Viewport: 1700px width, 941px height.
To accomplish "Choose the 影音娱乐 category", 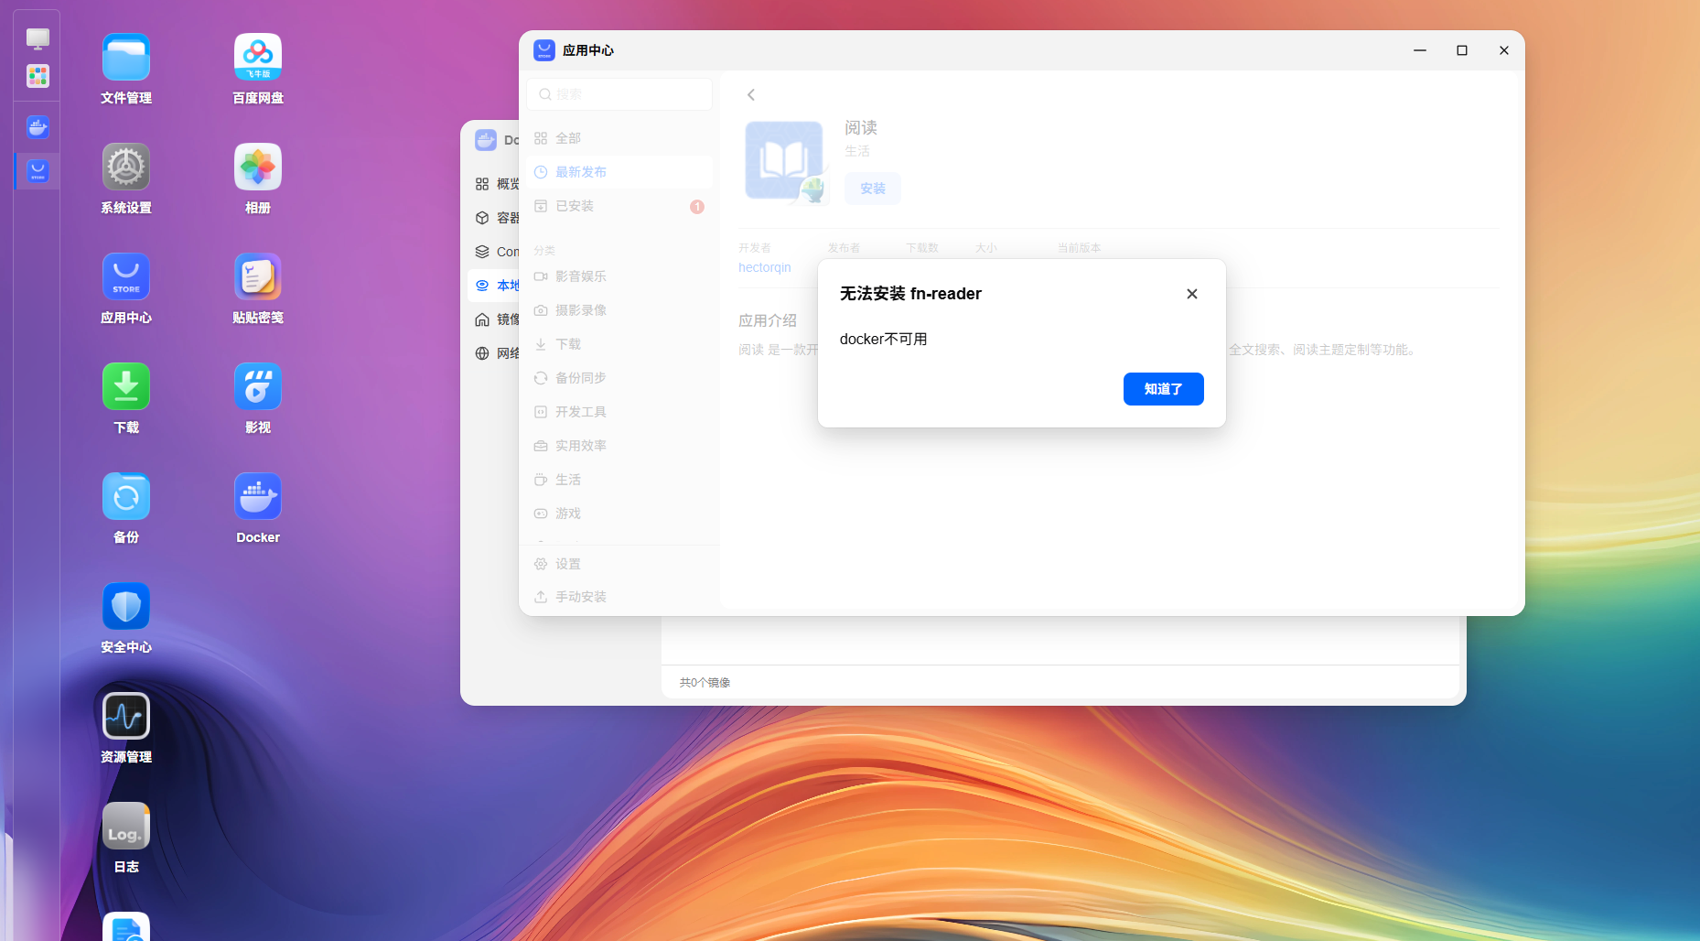I will (x=619, y=276).
